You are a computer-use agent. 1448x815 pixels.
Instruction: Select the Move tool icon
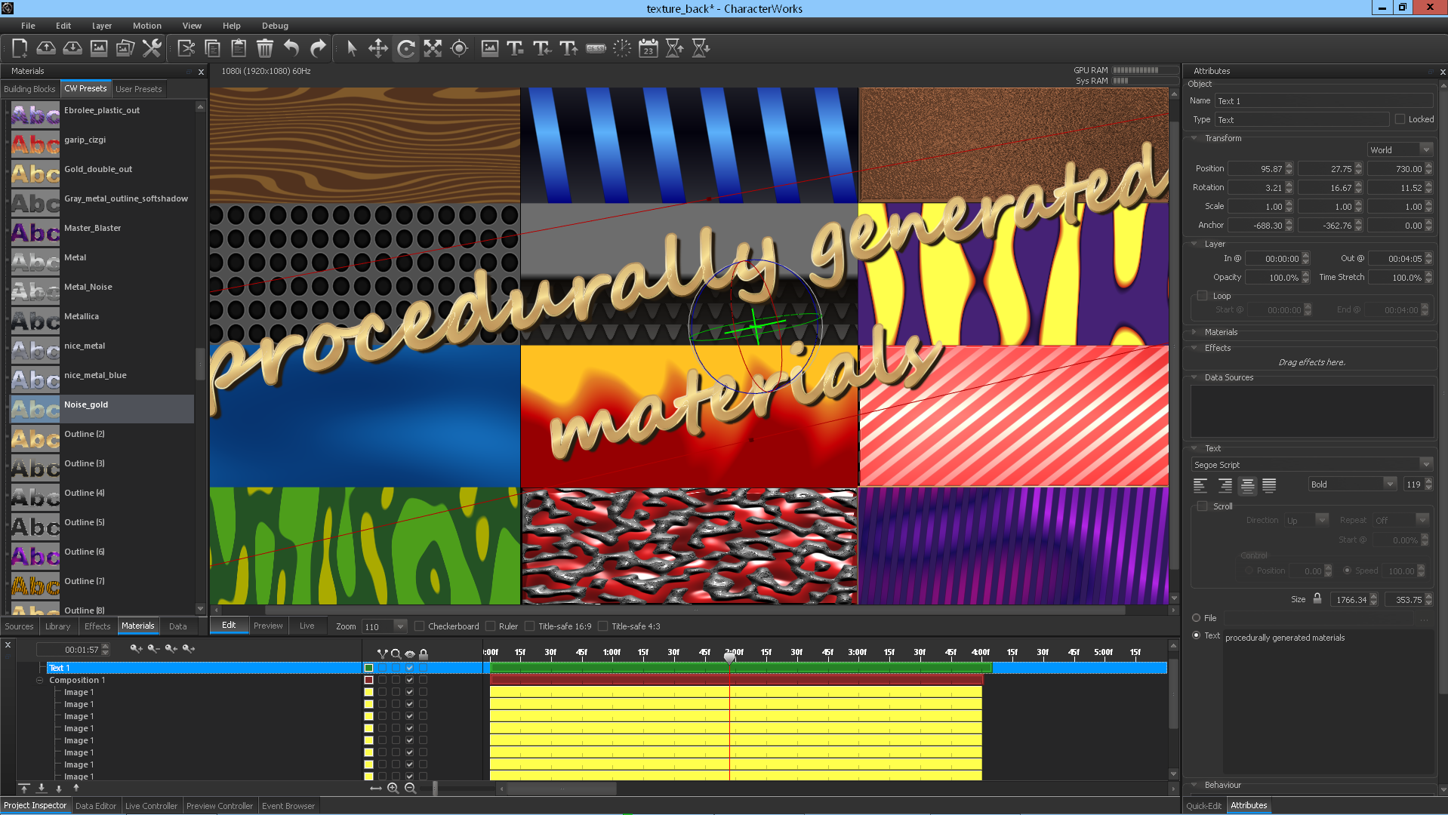(x=377, y=49)
